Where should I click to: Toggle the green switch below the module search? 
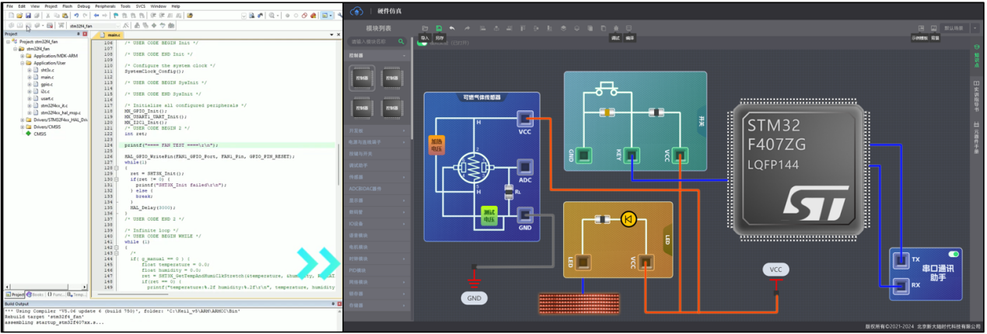422,42
